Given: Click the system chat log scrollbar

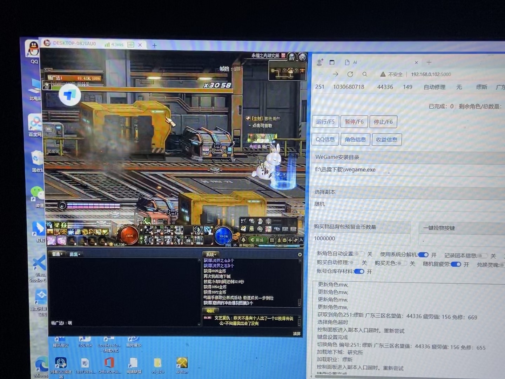Looking at the screenshot, I should pyautogui.click(x=299, y=282).
